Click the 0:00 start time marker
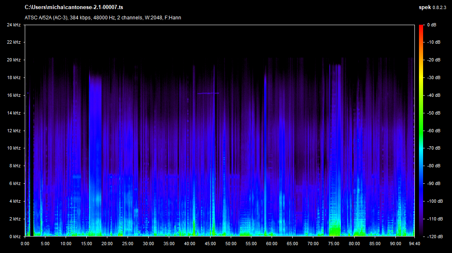This screenshot has height=253, width=452. click(25, 243)
